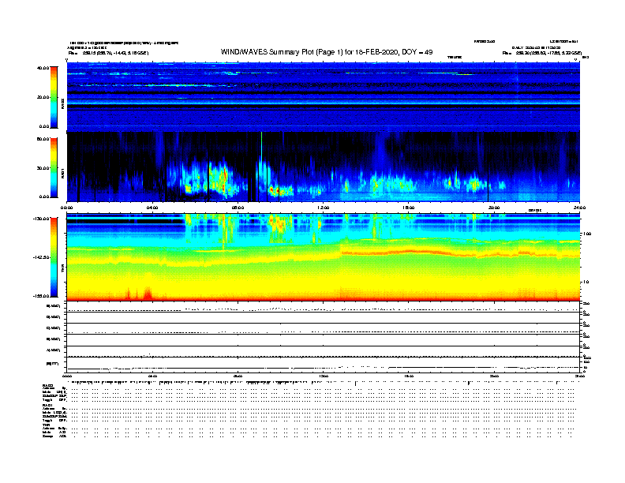Screen dimensions: 625x483
Task: Click the vertical RAD2 axis label
Action: click(x=63, y=104)
